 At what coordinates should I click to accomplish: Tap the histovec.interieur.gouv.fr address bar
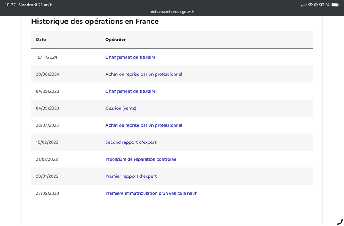pos(172,12)
